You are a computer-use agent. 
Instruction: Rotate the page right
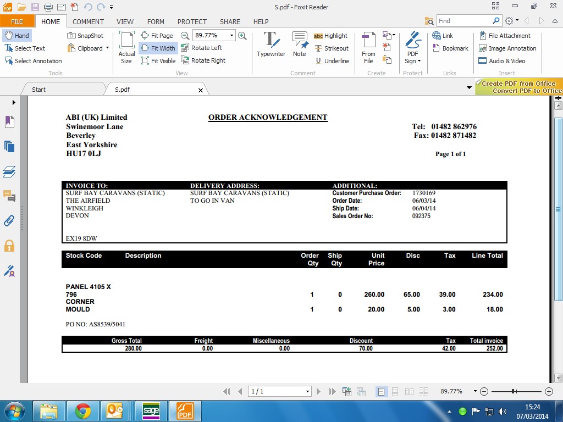[x=203, y=60]
